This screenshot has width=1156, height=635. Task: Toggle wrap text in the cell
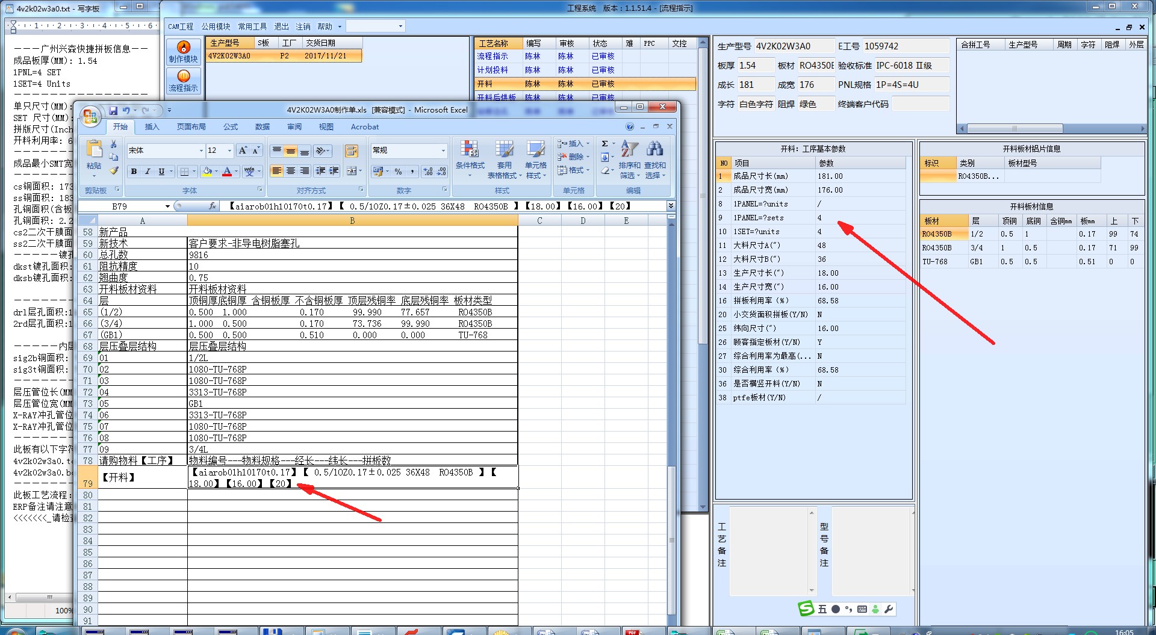coord(351,150)
